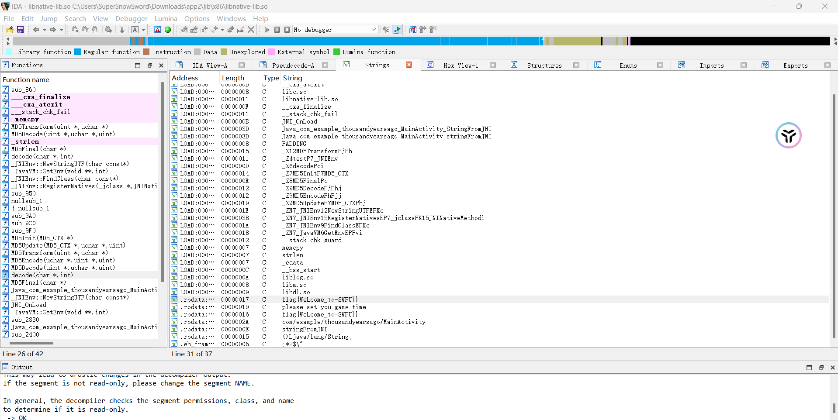Click the stop process button
This screenshot has width=838, height=420.
[287, 30]
